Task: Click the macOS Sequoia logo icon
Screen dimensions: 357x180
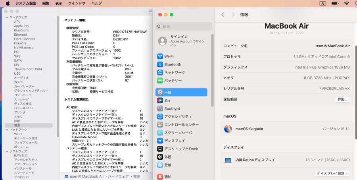Action: click(228, 129)
